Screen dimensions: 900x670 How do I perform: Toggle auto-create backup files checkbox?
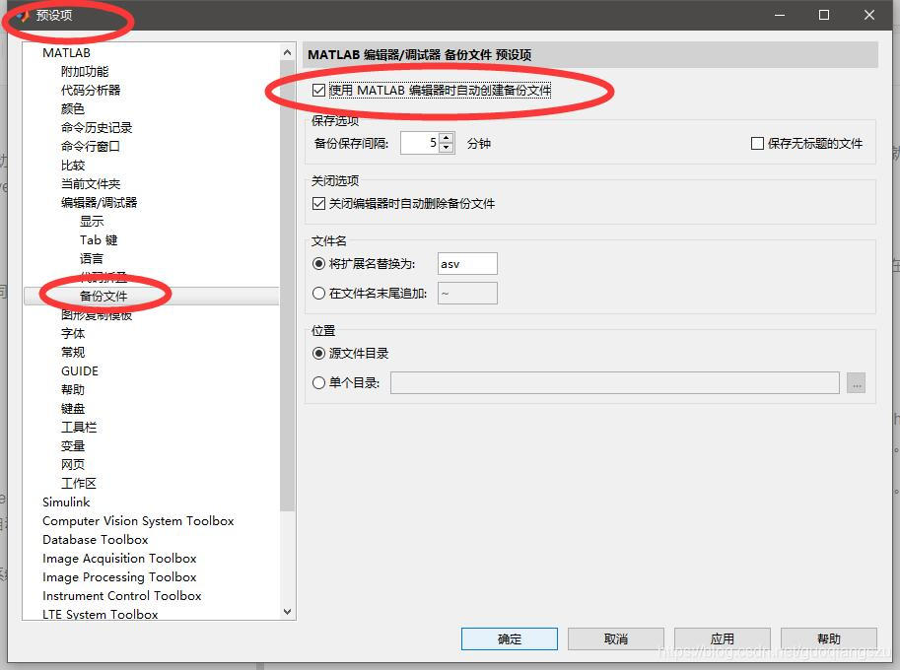[318, 90]
